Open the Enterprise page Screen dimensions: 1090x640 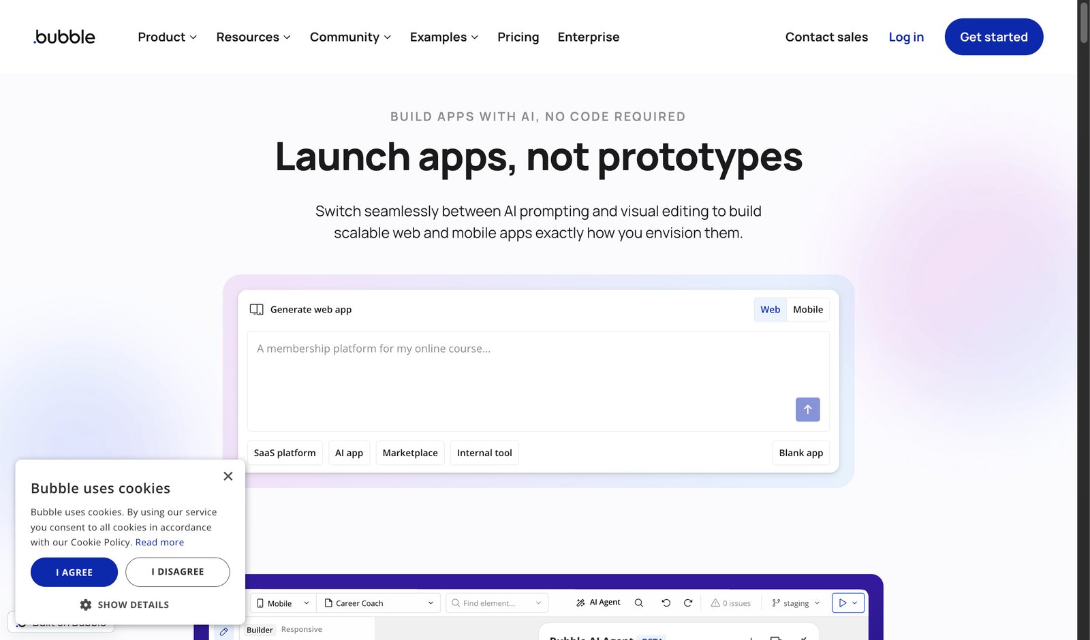coord(589,37)
